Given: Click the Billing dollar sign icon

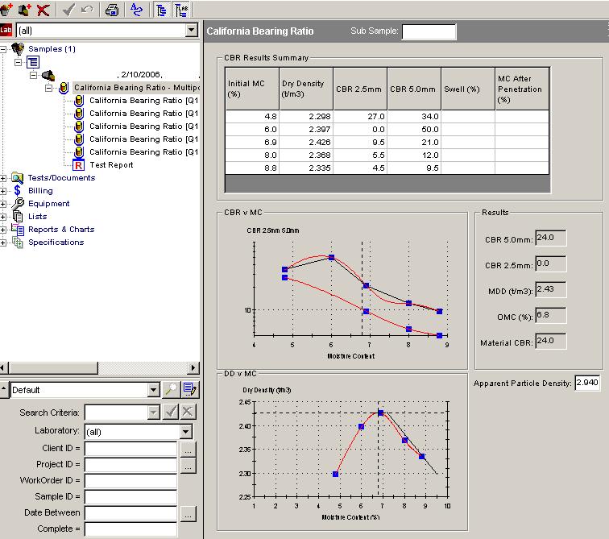Looking at the screenshot, I should pos(18,191).
